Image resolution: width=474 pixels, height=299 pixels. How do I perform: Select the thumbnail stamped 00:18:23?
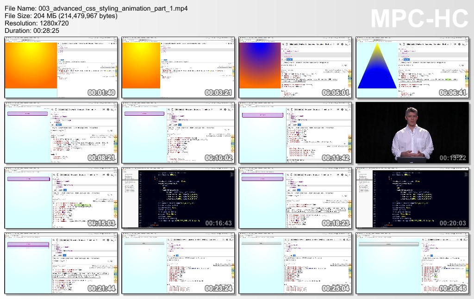(x=295, y=198)
